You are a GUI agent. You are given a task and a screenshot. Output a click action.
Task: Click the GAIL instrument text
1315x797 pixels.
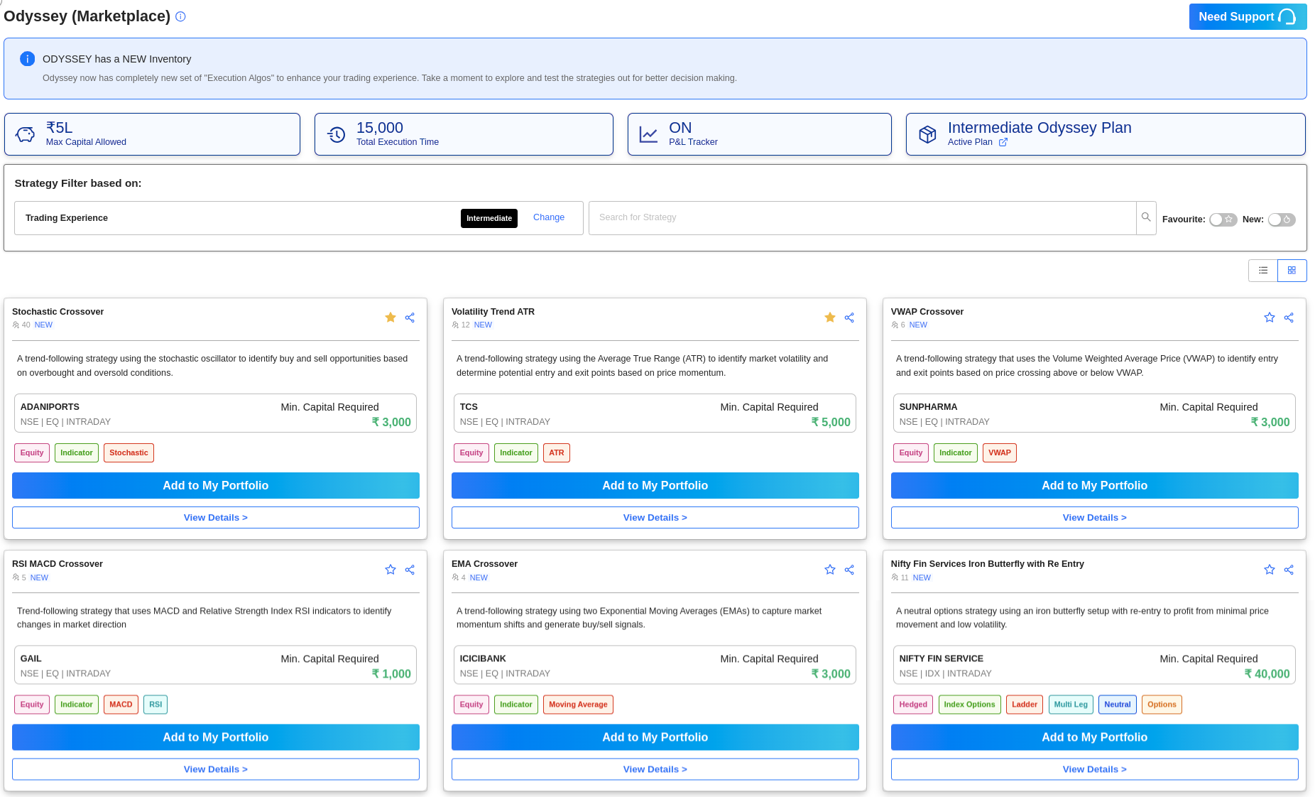coord(31,658)
